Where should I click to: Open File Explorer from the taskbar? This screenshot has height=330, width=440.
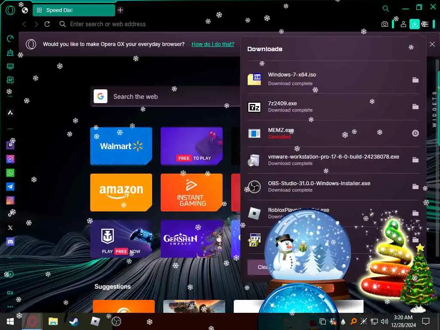[53, 321]
